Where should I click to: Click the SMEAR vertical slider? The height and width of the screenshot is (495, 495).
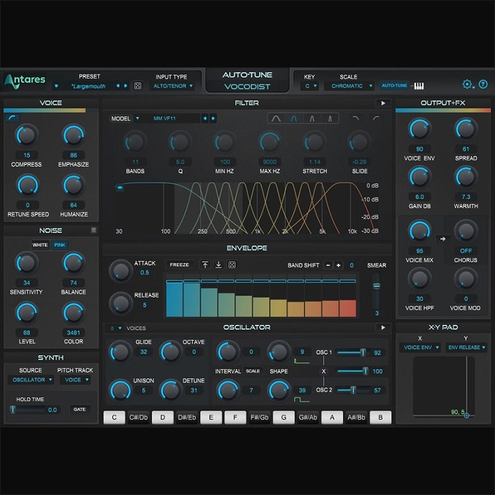coord(376,290)
